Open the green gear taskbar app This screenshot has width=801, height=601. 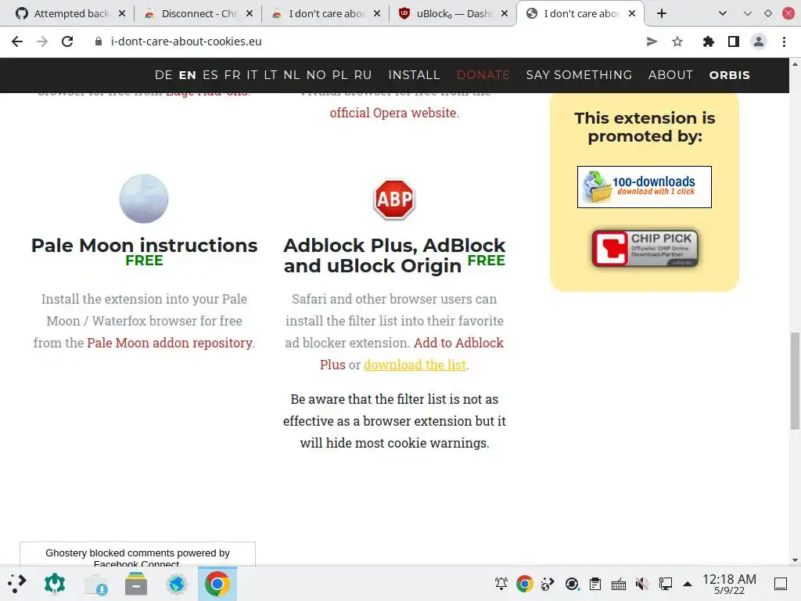(55, 584)
